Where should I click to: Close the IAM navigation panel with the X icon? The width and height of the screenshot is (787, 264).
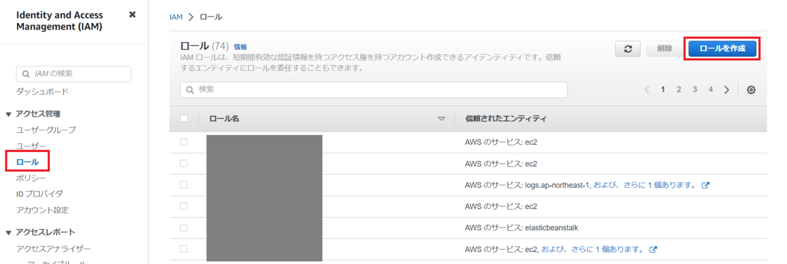click(x=132, y=14)
